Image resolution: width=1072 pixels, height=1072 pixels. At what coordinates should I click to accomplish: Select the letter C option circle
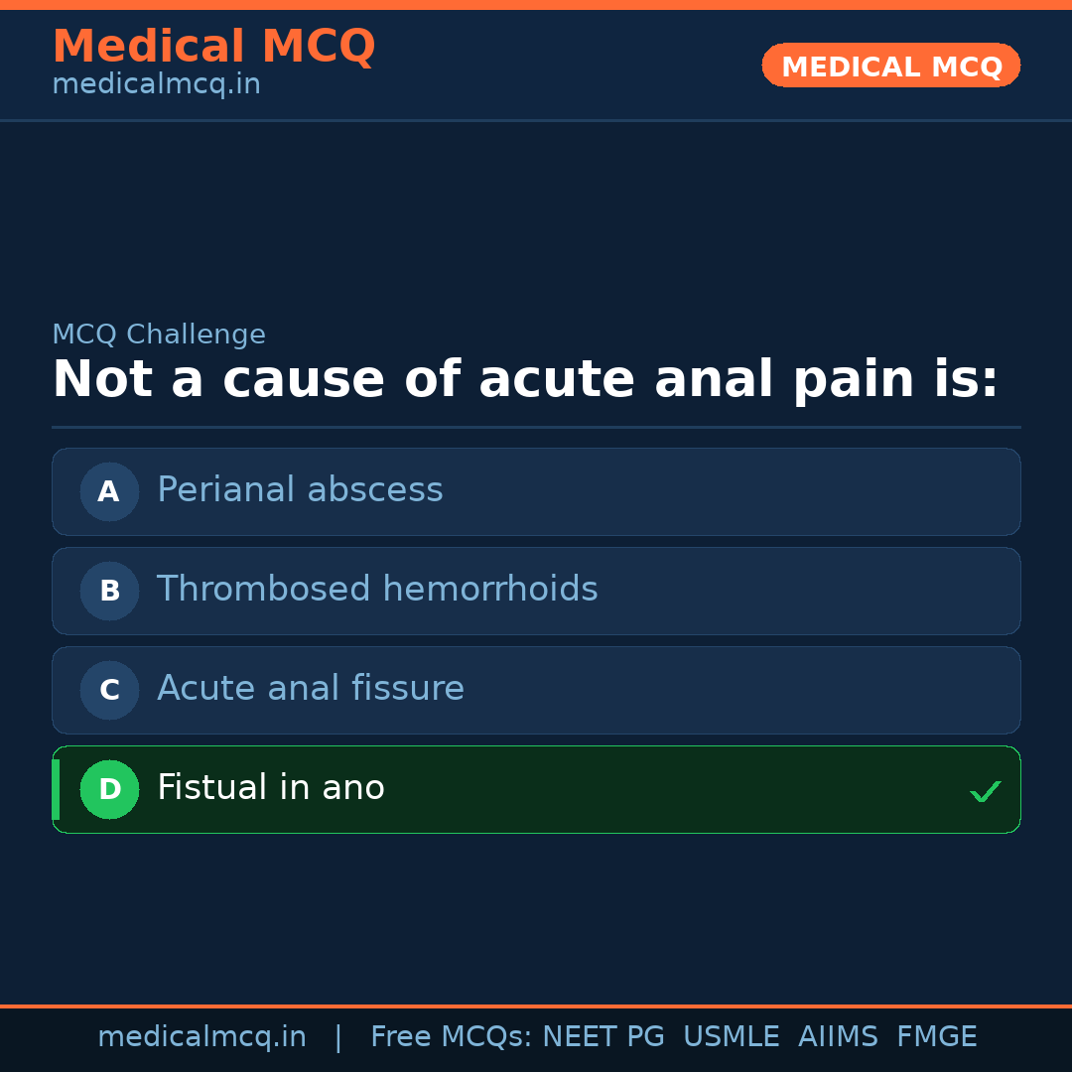point(109,690)
